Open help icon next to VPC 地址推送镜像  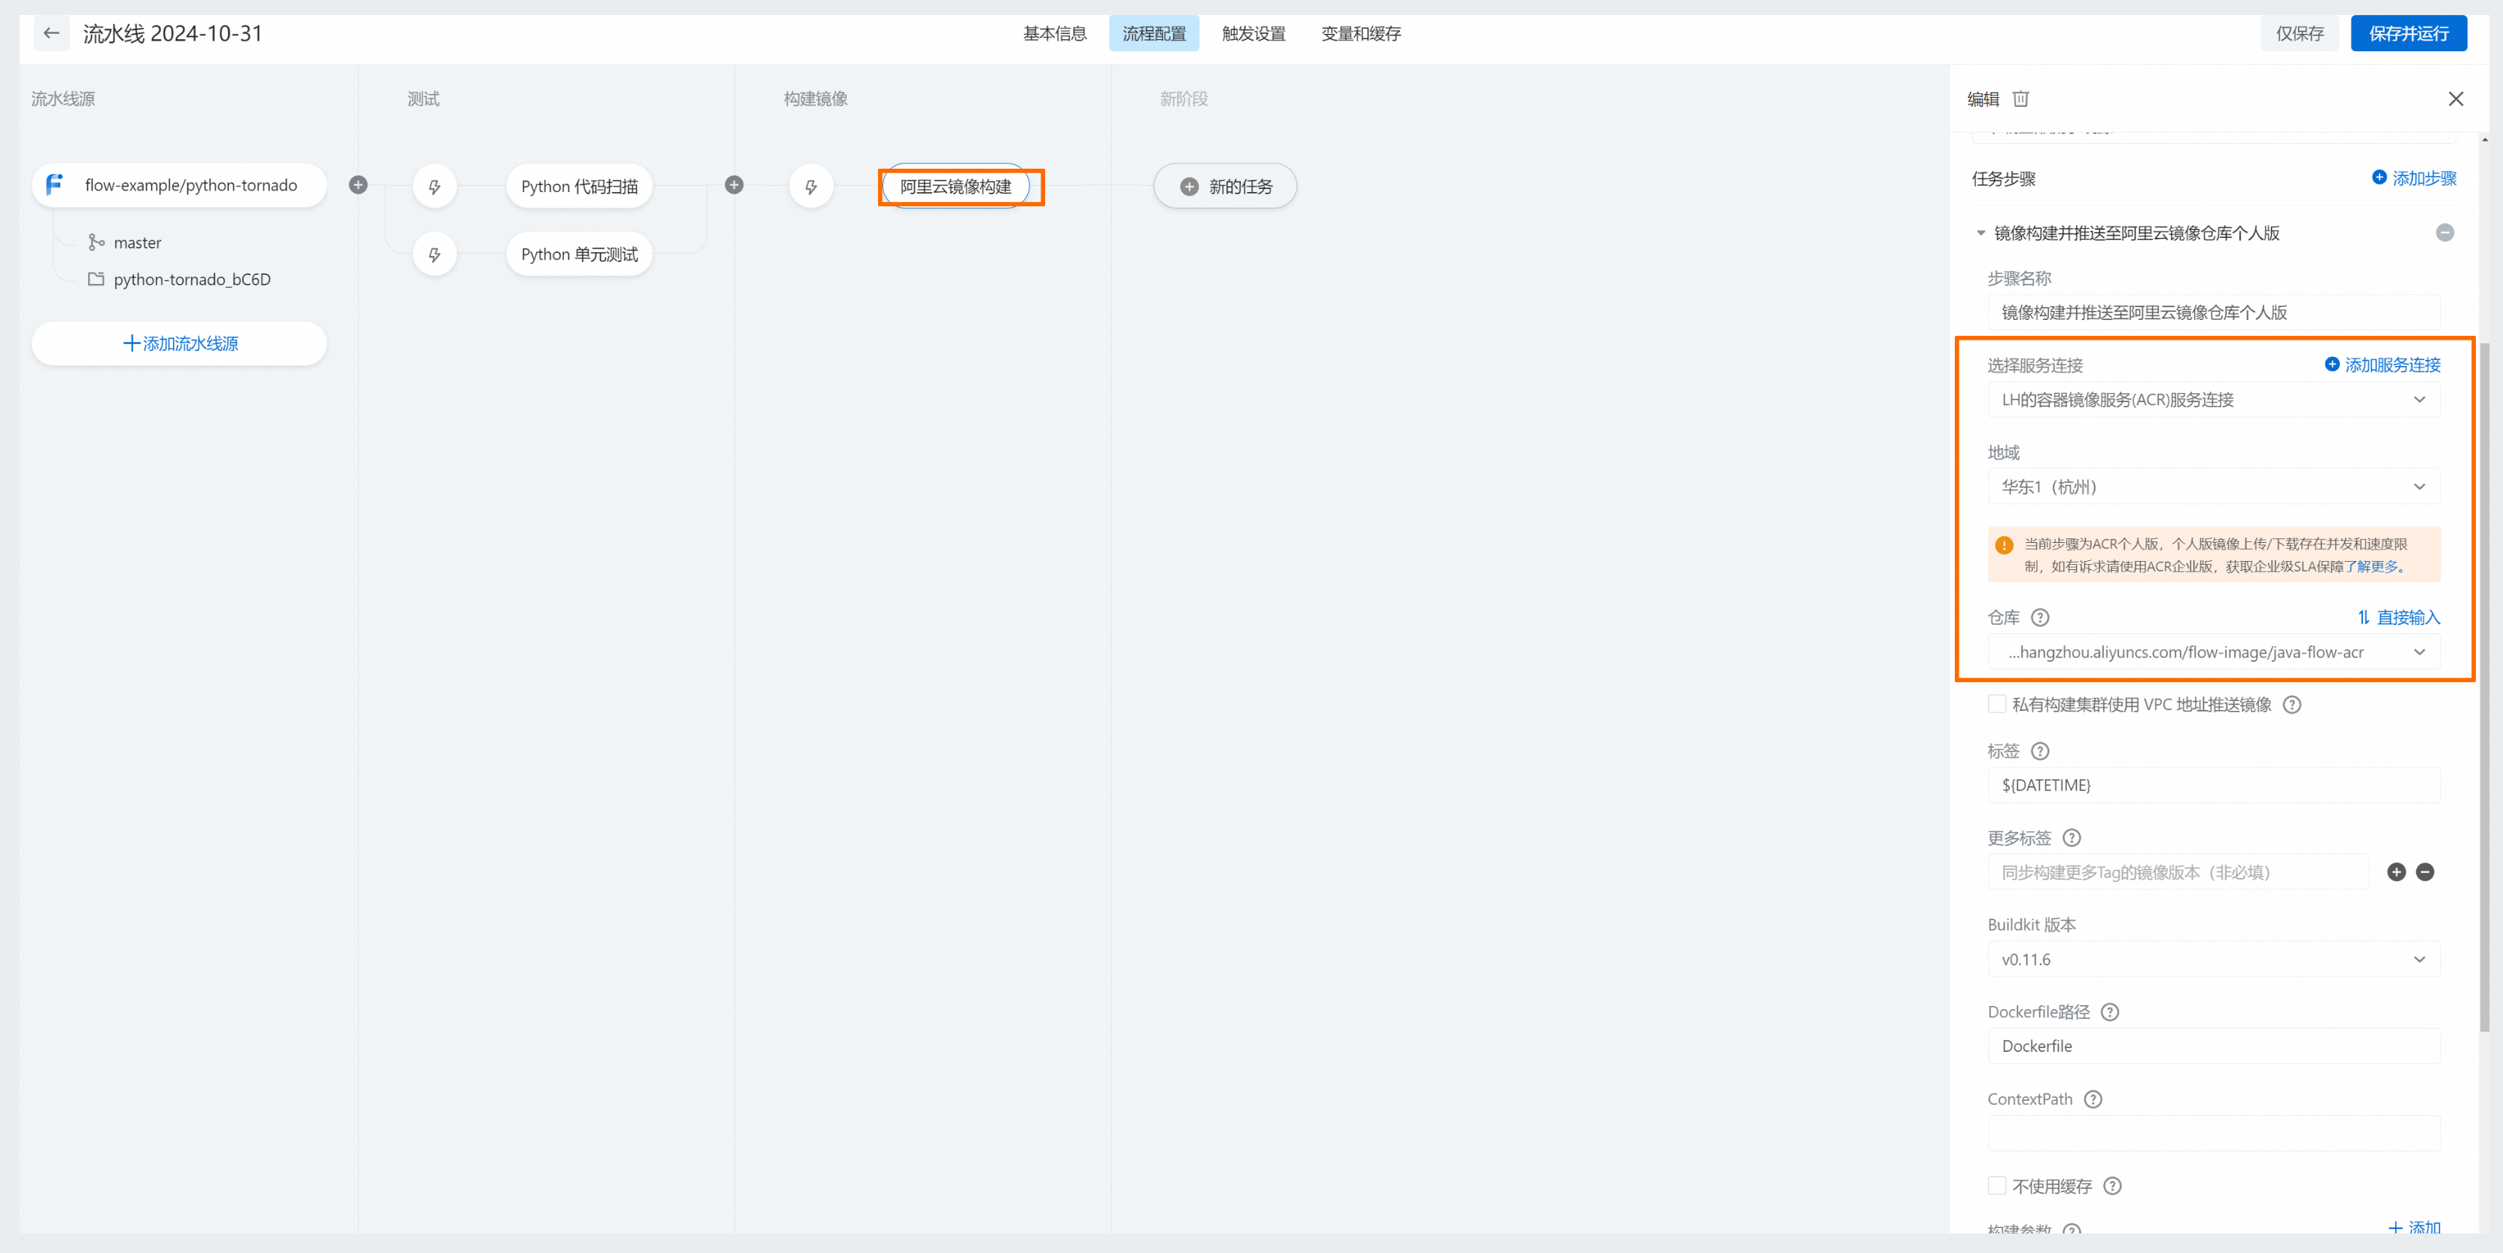[x=2292, y=704]
